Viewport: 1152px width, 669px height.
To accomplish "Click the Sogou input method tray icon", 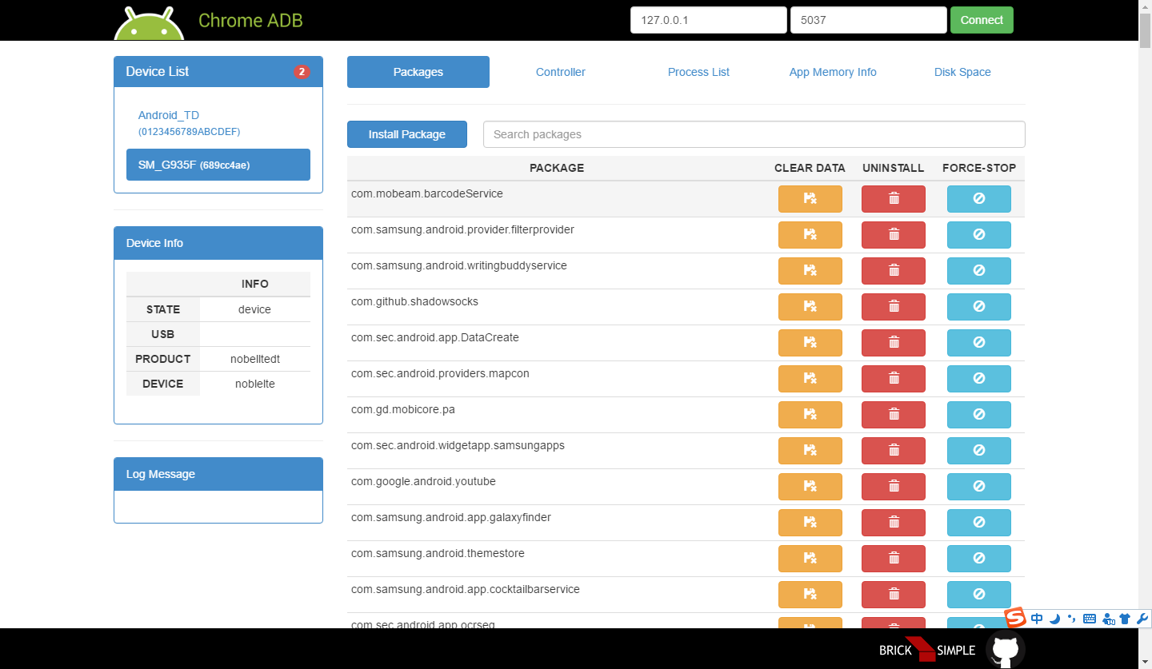I will click(x=1014, y=618).
